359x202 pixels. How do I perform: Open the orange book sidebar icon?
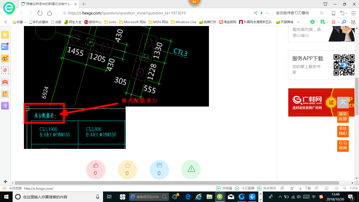(5, 94)
